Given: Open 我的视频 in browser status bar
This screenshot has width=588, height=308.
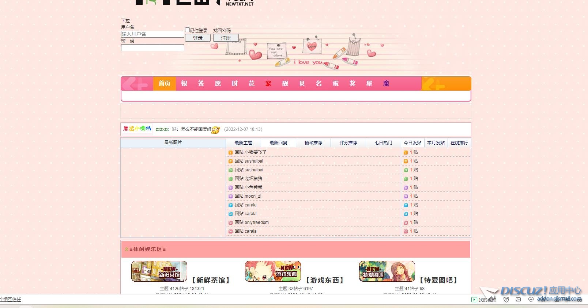Looking at the screenshot, I should [484, 300].
